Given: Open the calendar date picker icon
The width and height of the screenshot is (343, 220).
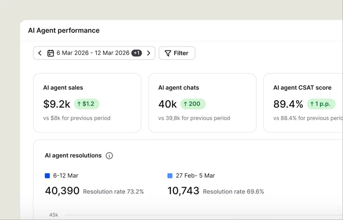Looking at the screenshot, I should 51,53.
